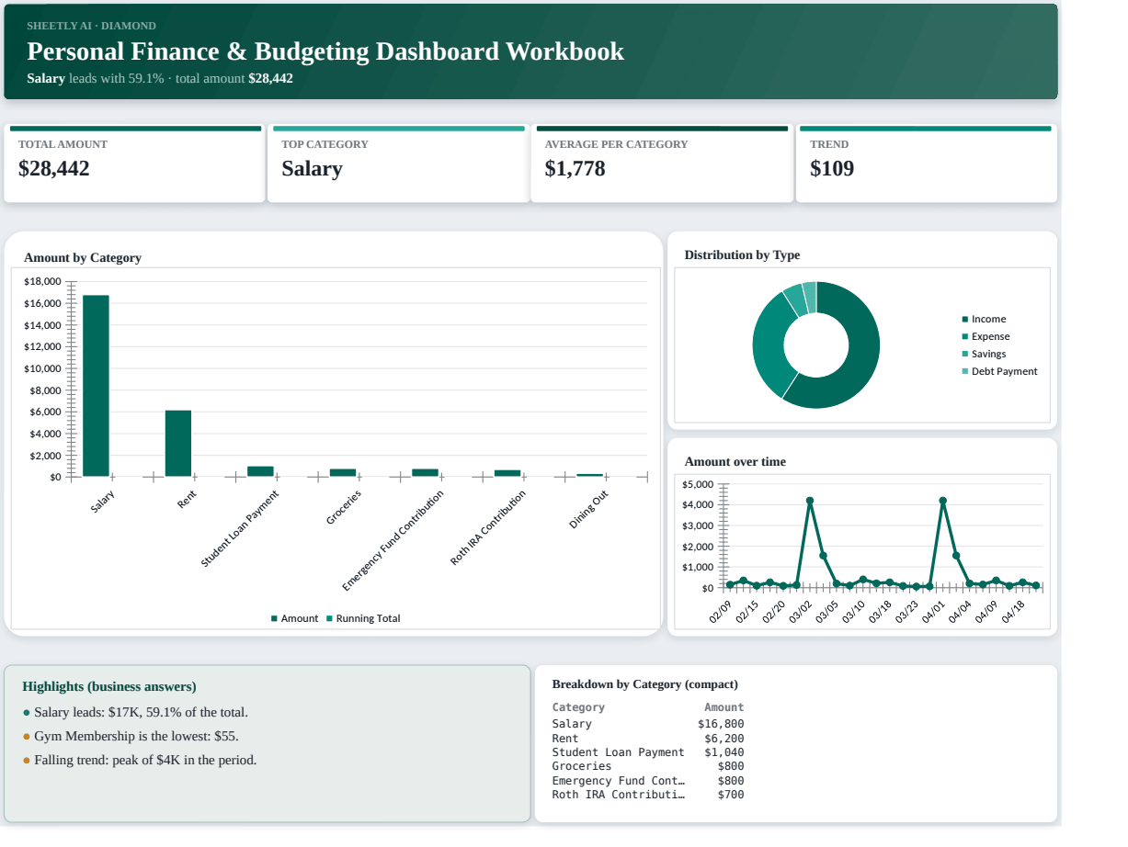Click the Expense legend color swatch
This screenshot has height=847, width=1128.
coord(965,337)
